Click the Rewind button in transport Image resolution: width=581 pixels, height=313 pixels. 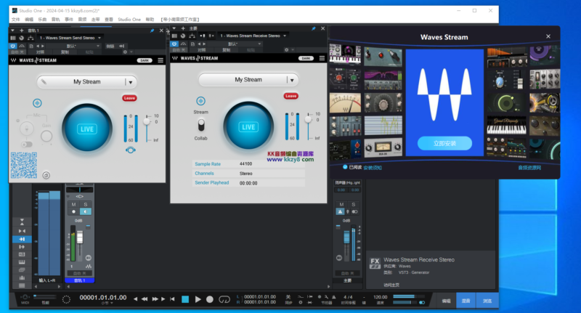(x=144, y=299)
